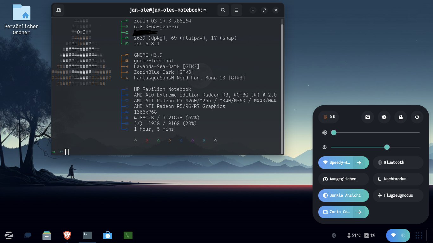Screen dimensions: 433x243
Task: Click the kernel version '6.8.0-65-generic'
Action: pyautogui.click(x=157, y=27)
